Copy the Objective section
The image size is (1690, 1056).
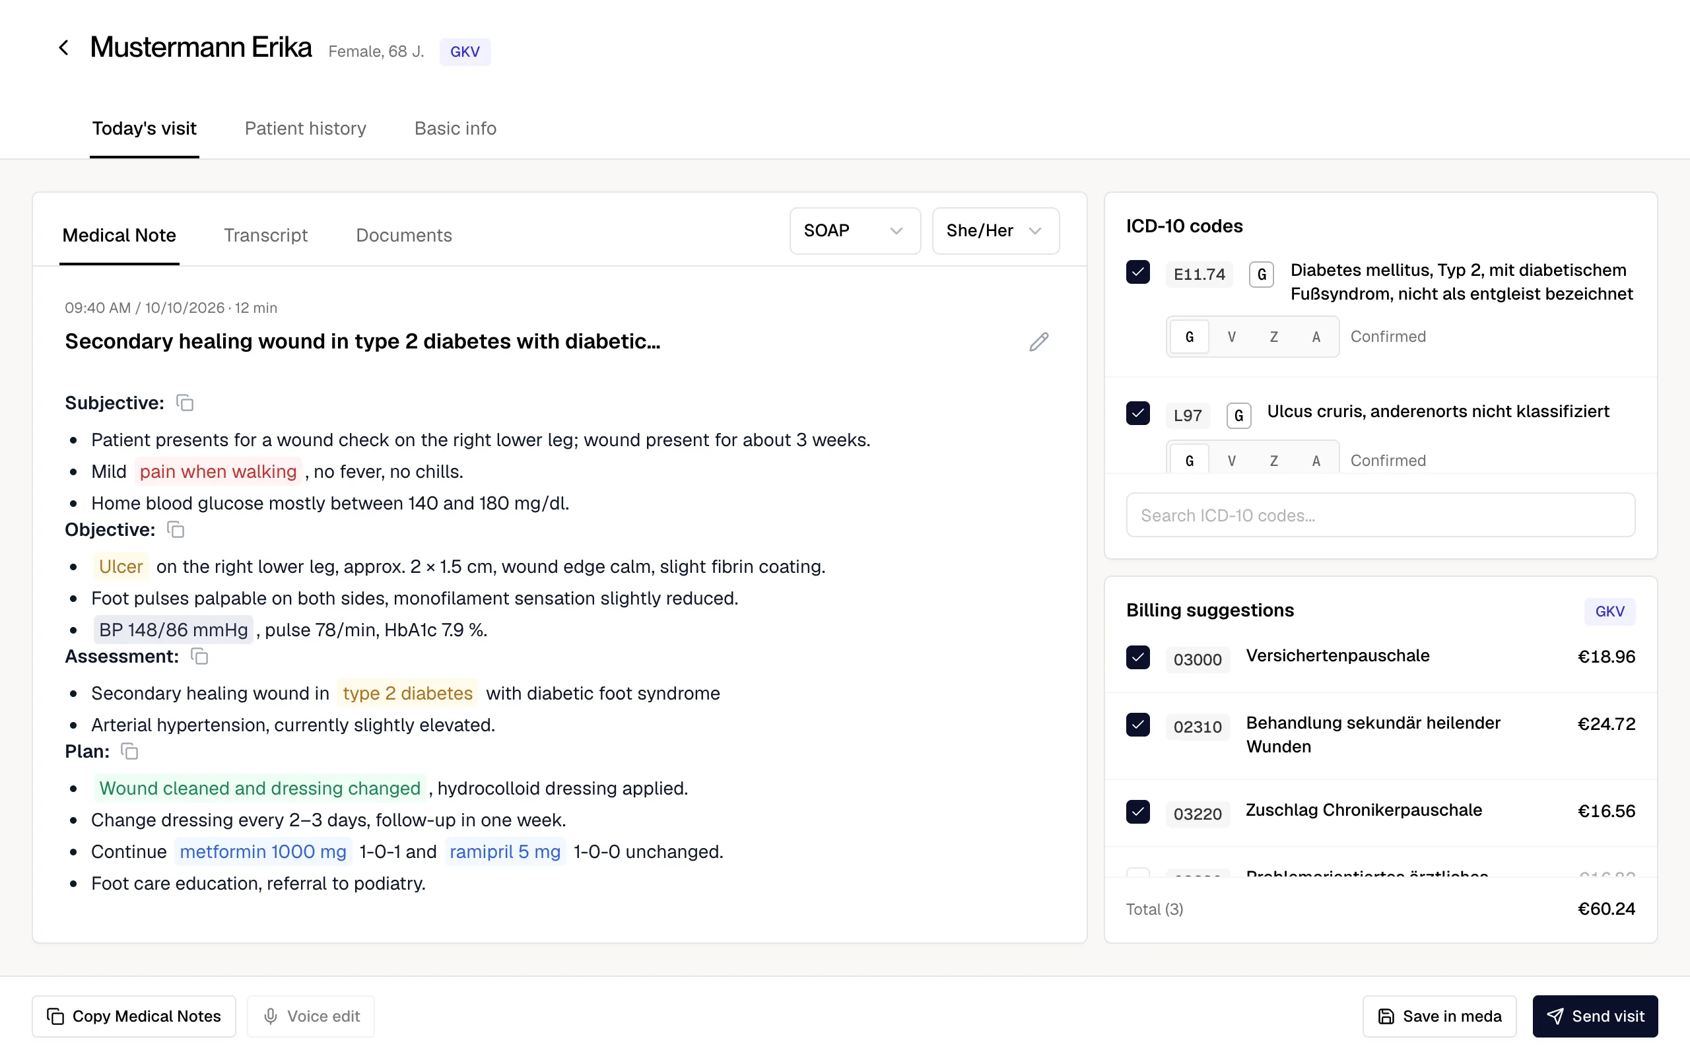pyautogui.click(x=176, y=529)
